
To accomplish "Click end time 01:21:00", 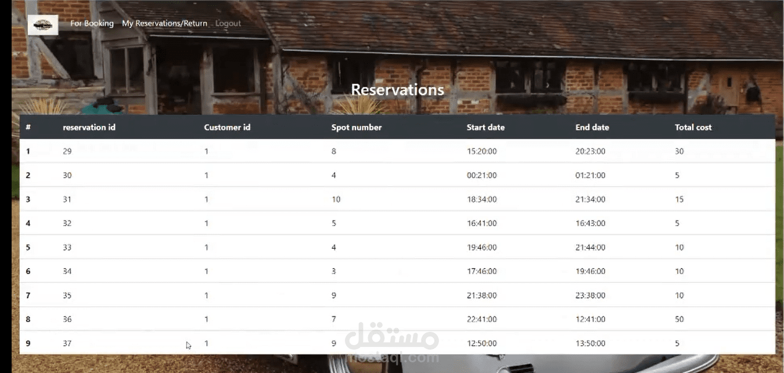I will tap(591, 175).
